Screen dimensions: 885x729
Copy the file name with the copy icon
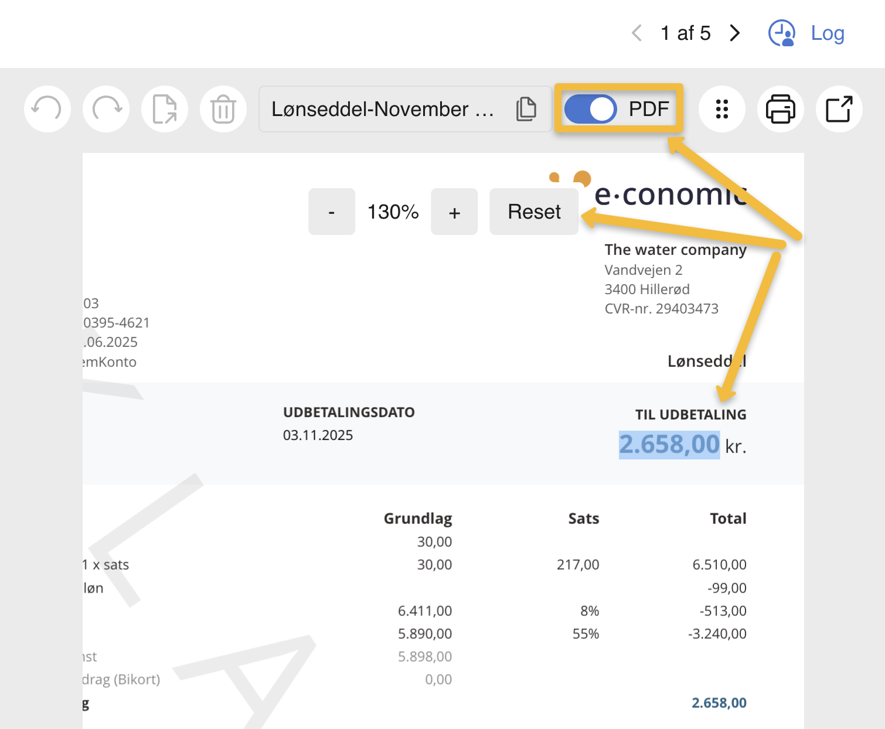[x=526, y=109]
